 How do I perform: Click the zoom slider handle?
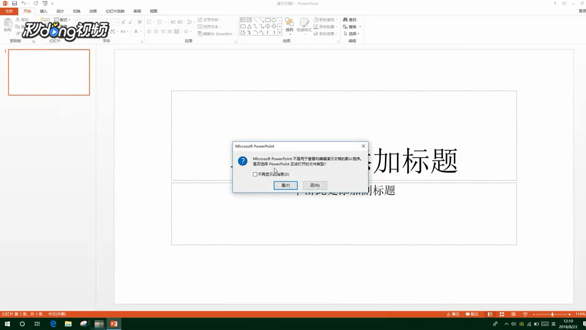coord(552,314)
